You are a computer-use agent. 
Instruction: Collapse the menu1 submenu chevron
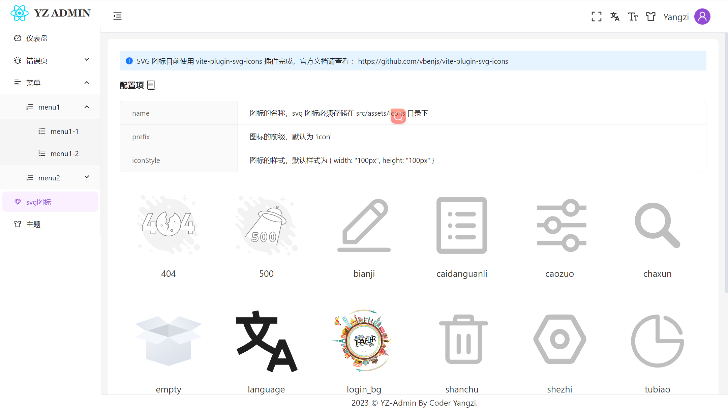point(87,107)
